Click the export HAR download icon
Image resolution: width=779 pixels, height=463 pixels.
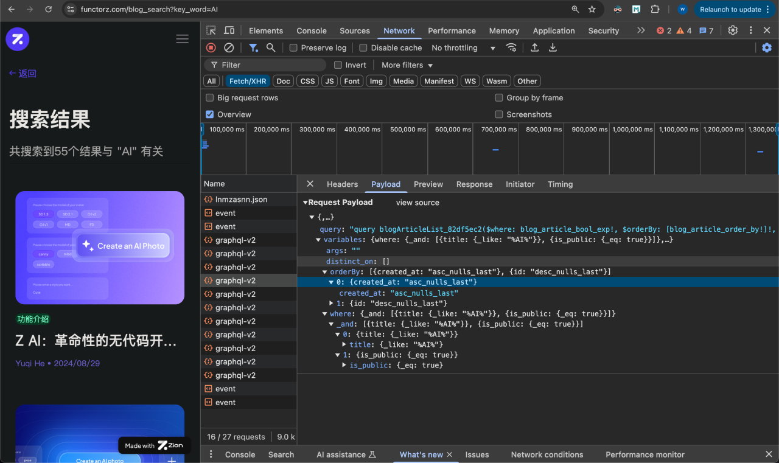click(553, 47)
